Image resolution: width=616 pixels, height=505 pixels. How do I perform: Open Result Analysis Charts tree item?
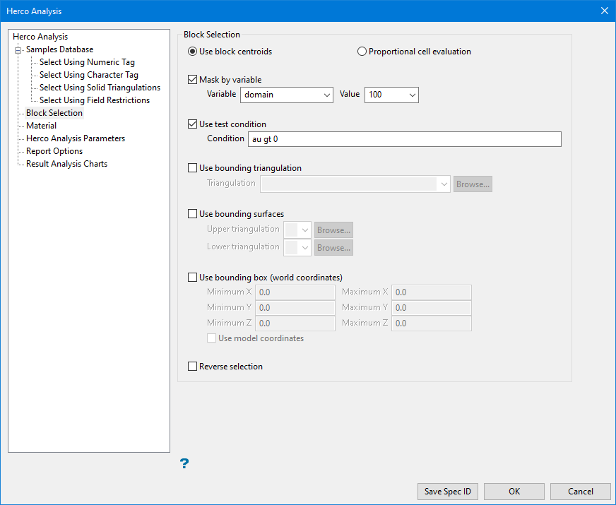pos(66,164)
